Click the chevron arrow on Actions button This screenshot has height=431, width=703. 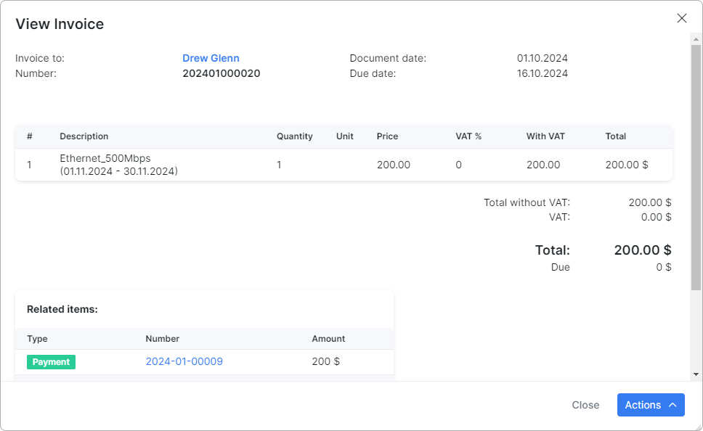pos(672,405)
